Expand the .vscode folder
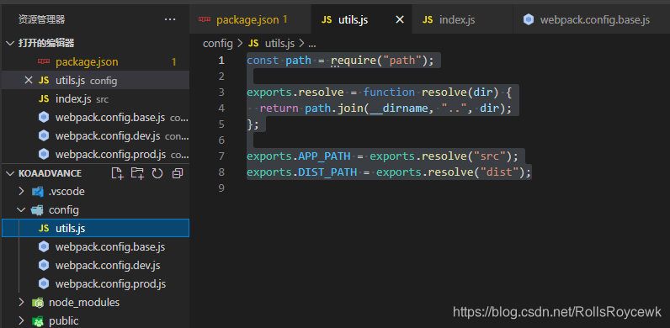 tap(21, 192)
